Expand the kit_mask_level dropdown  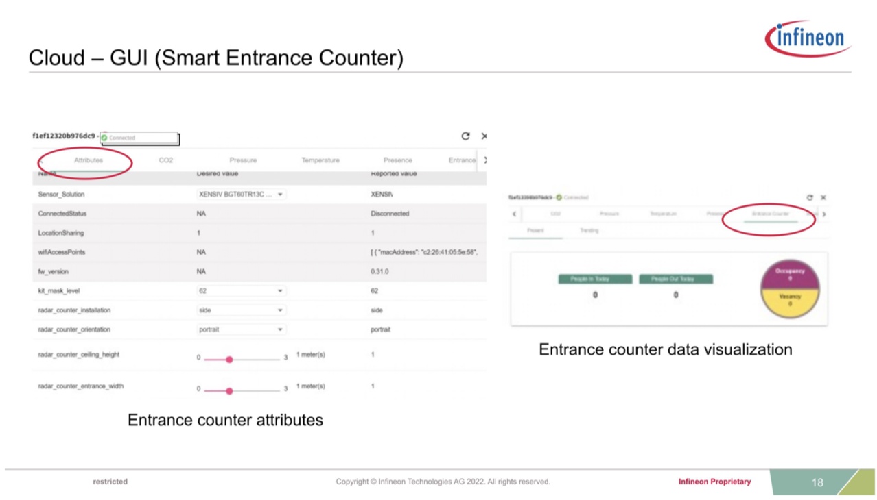[x=242, y=291]
